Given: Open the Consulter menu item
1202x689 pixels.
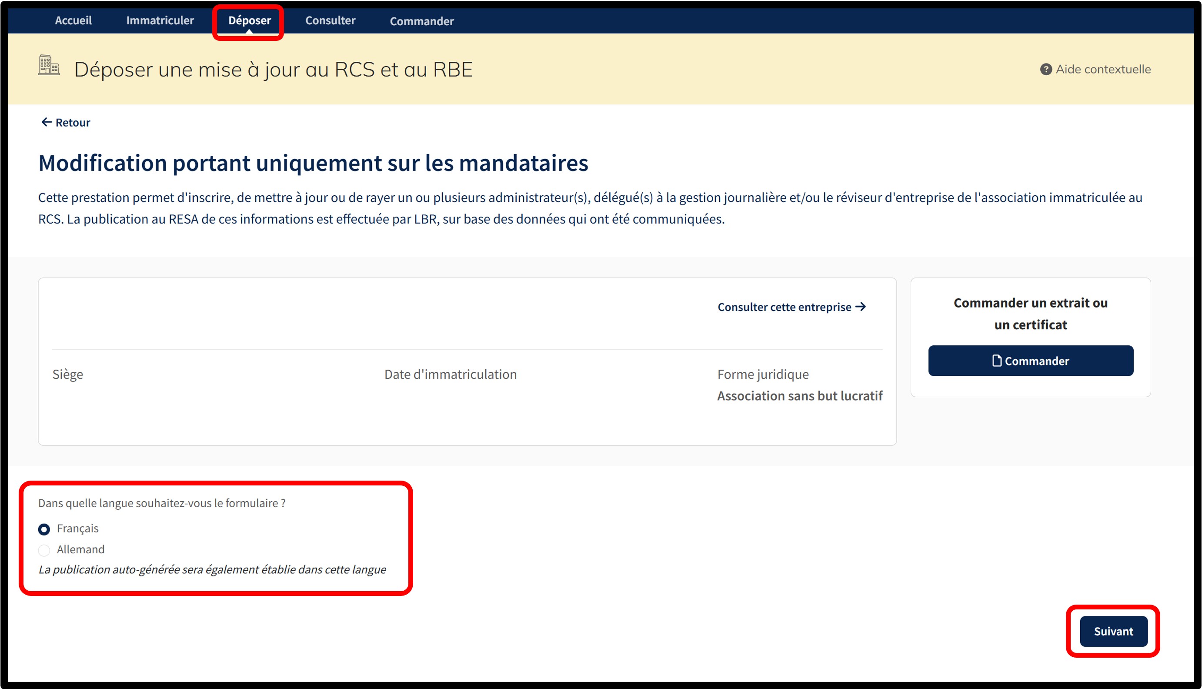Looking at the screenshot, I should tap(330, 20).
